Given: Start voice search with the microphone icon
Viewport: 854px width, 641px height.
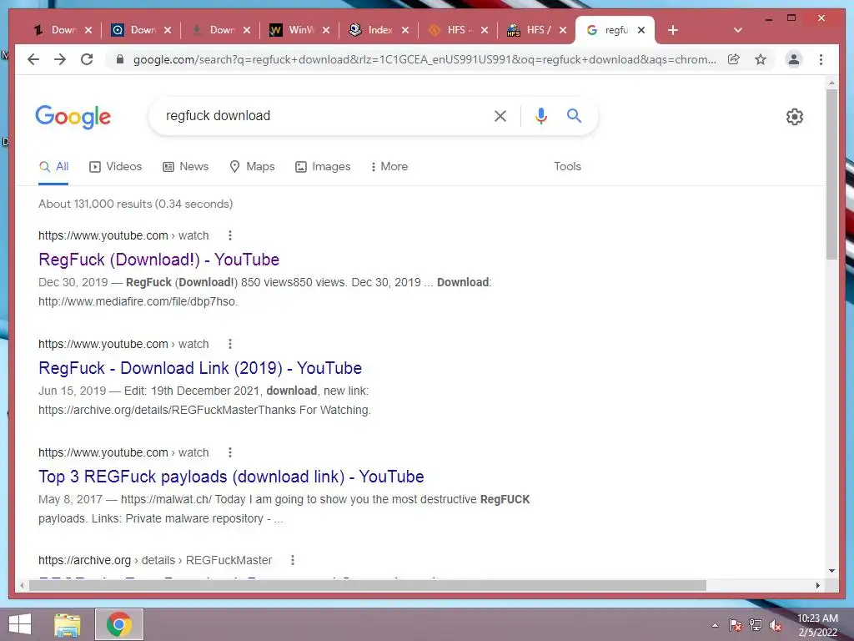Looking at the screenshot, I should tap(540, 115).
